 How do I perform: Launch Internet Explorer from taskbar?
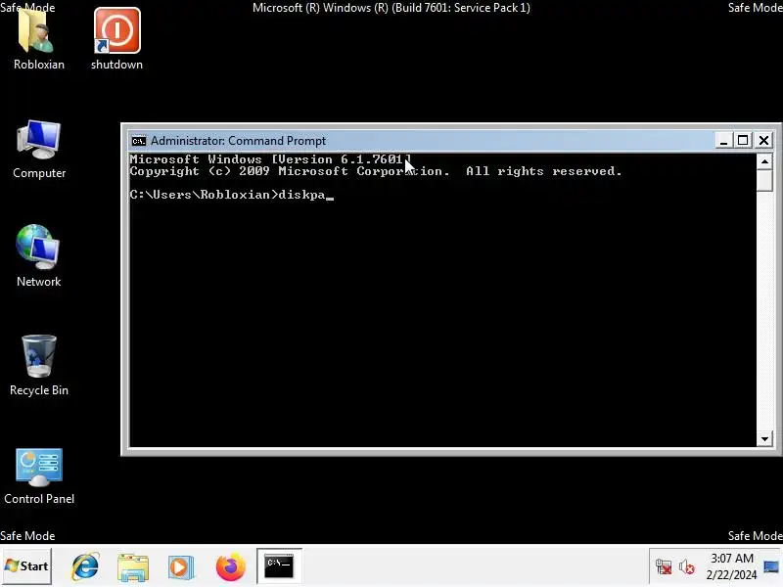point(85,566)
